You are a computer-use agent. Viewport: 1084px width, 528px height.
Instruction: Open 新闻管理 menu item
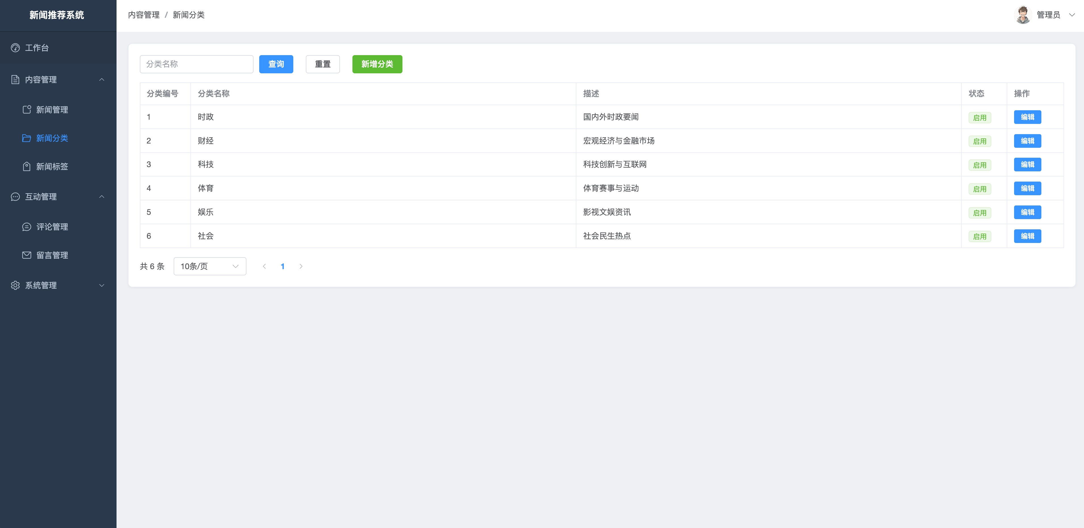58,109
